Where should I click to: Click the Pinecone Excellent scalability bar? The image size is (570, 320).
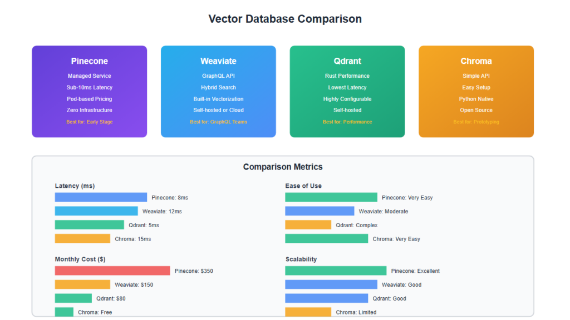336,271
